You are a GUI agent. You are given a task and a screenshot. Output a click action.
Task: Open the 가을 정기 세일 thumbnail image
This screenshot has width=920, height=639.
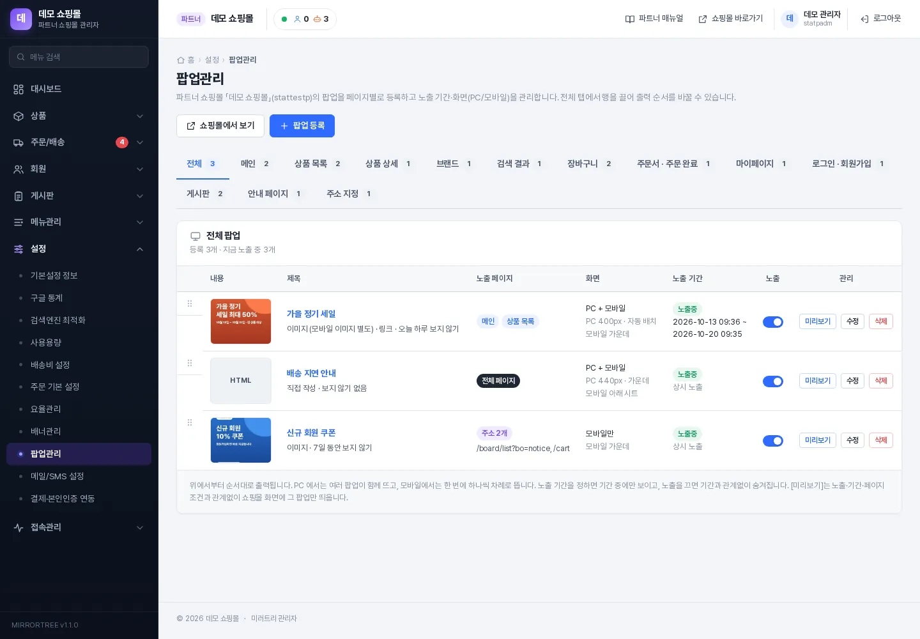[241, 321]
